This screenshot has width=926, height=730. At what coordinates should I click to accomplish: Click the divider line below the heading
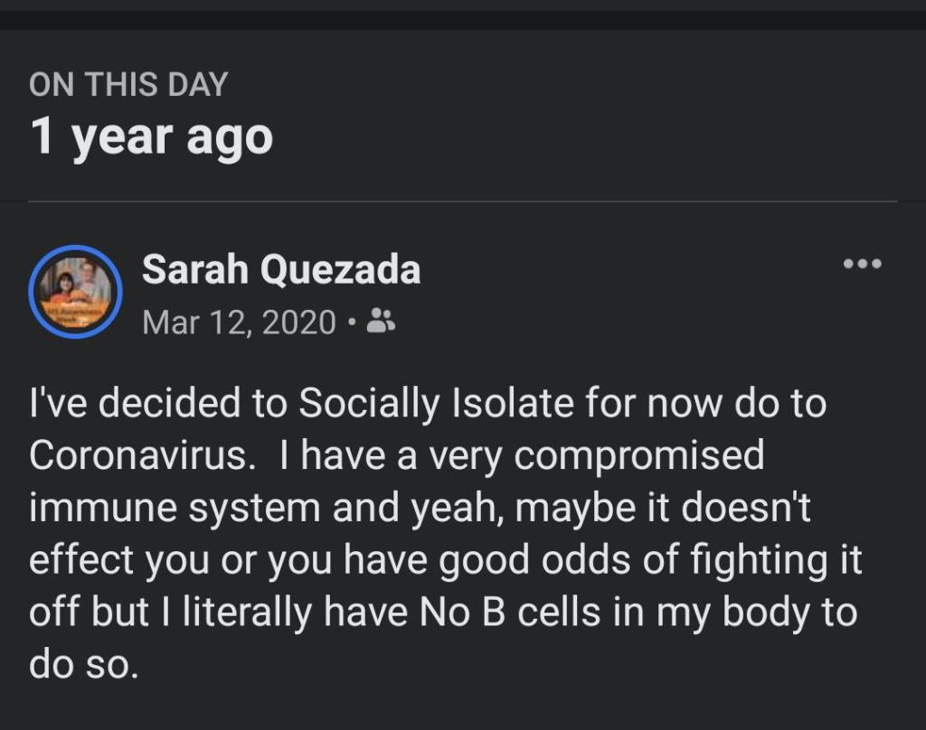point(463,201)
